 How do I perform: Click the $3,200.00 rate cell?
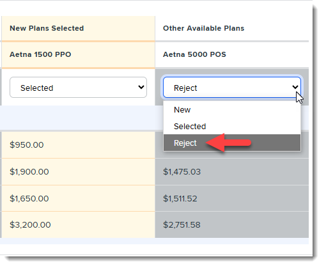(x=78, y=224)
